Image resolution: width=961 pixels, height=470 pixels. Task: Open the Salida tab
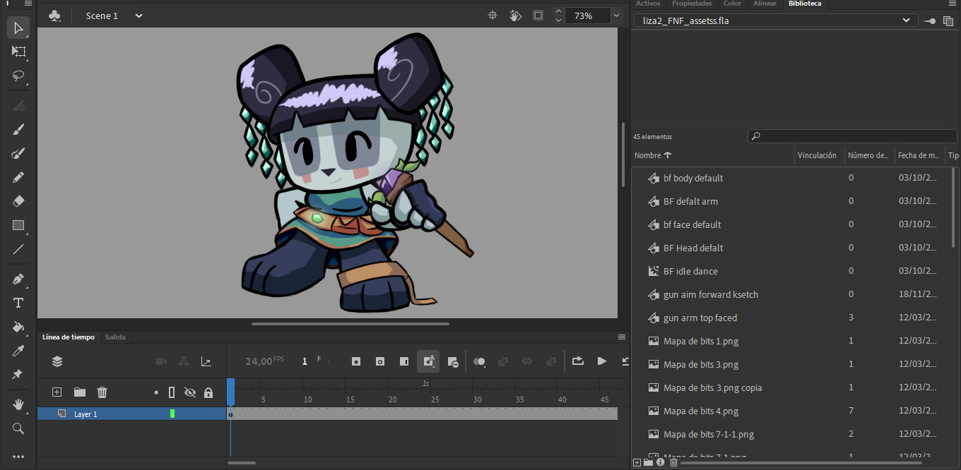pyautogui.click(x=115, y=337)
